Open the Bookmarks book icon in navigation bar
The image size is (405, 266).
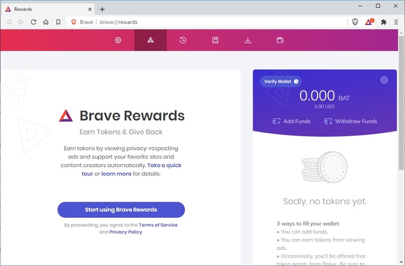216,40
